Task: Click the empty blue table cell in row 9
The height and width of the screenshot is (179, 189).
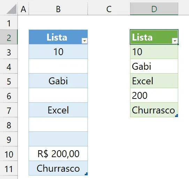Action: 58,139
